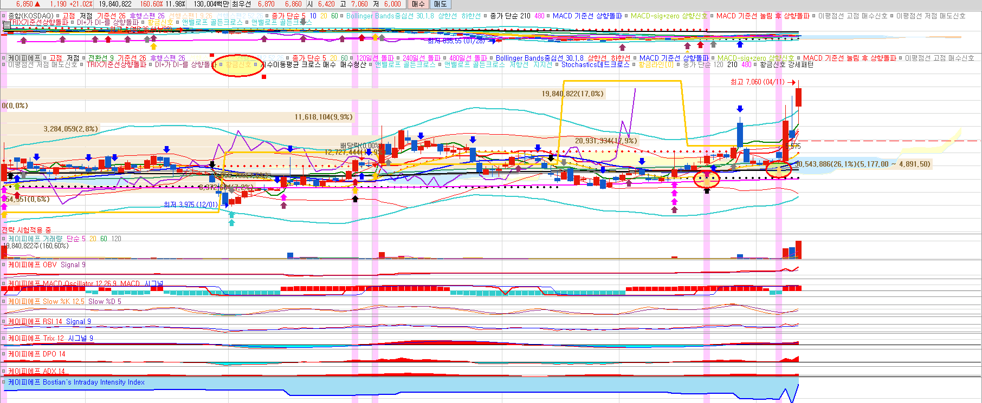The width and height of the screenshot is (982, 403).
Task: Collapse the 케이피에프 거래량 volume panel marker
Action: (x=4, y=239)
